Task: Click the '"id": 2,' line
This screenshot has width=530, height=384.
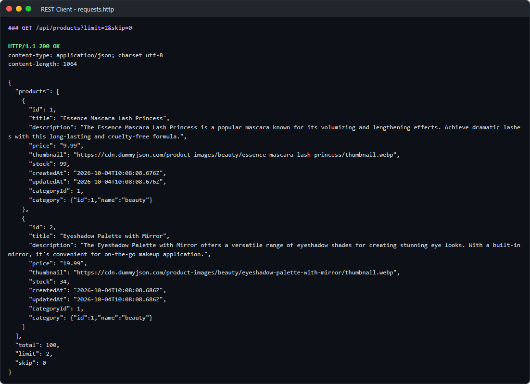Action: 42,228
